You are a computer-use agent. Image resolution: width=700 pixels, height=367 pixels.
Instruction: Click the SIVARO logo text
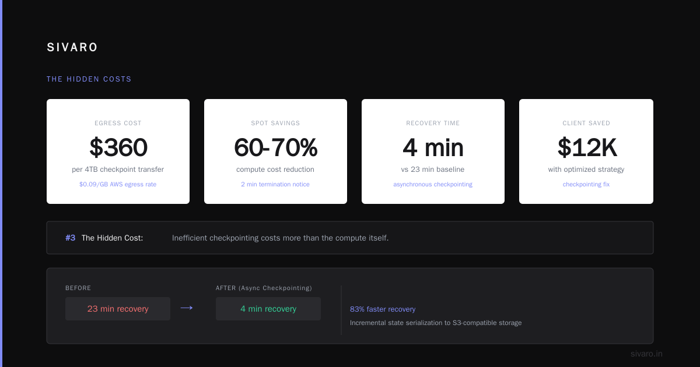tap(72, 48)
